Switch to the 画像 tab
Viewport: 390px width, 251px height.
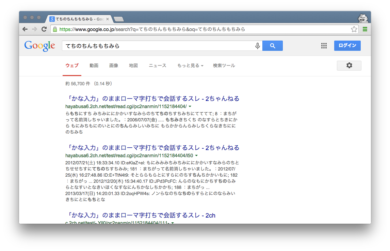click(114, 65)
